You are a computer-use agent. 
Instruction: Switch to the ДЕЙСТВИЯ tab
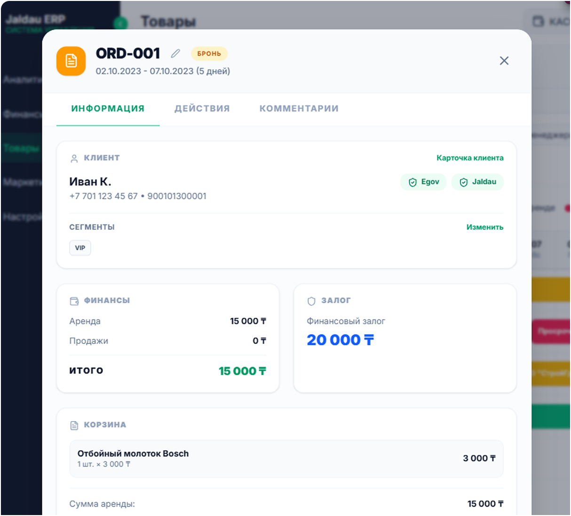pyautogui.click(x=202, y=109)
